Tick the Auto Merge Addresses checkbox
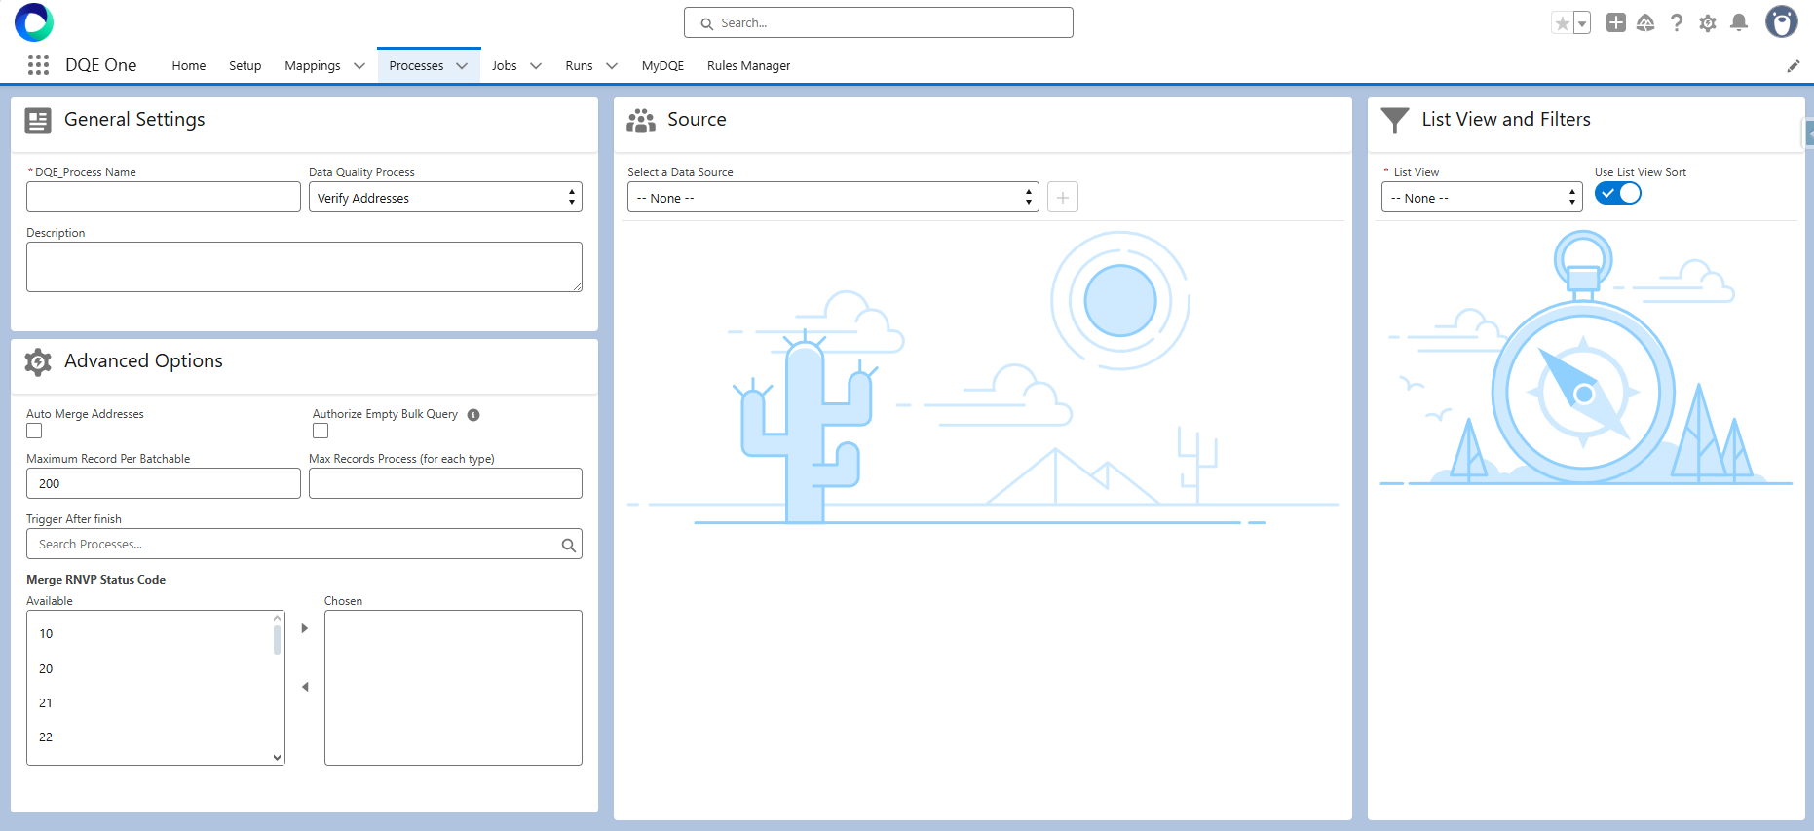The width and height of the screenshot is (1814, 831). click(x=34, y=431)
